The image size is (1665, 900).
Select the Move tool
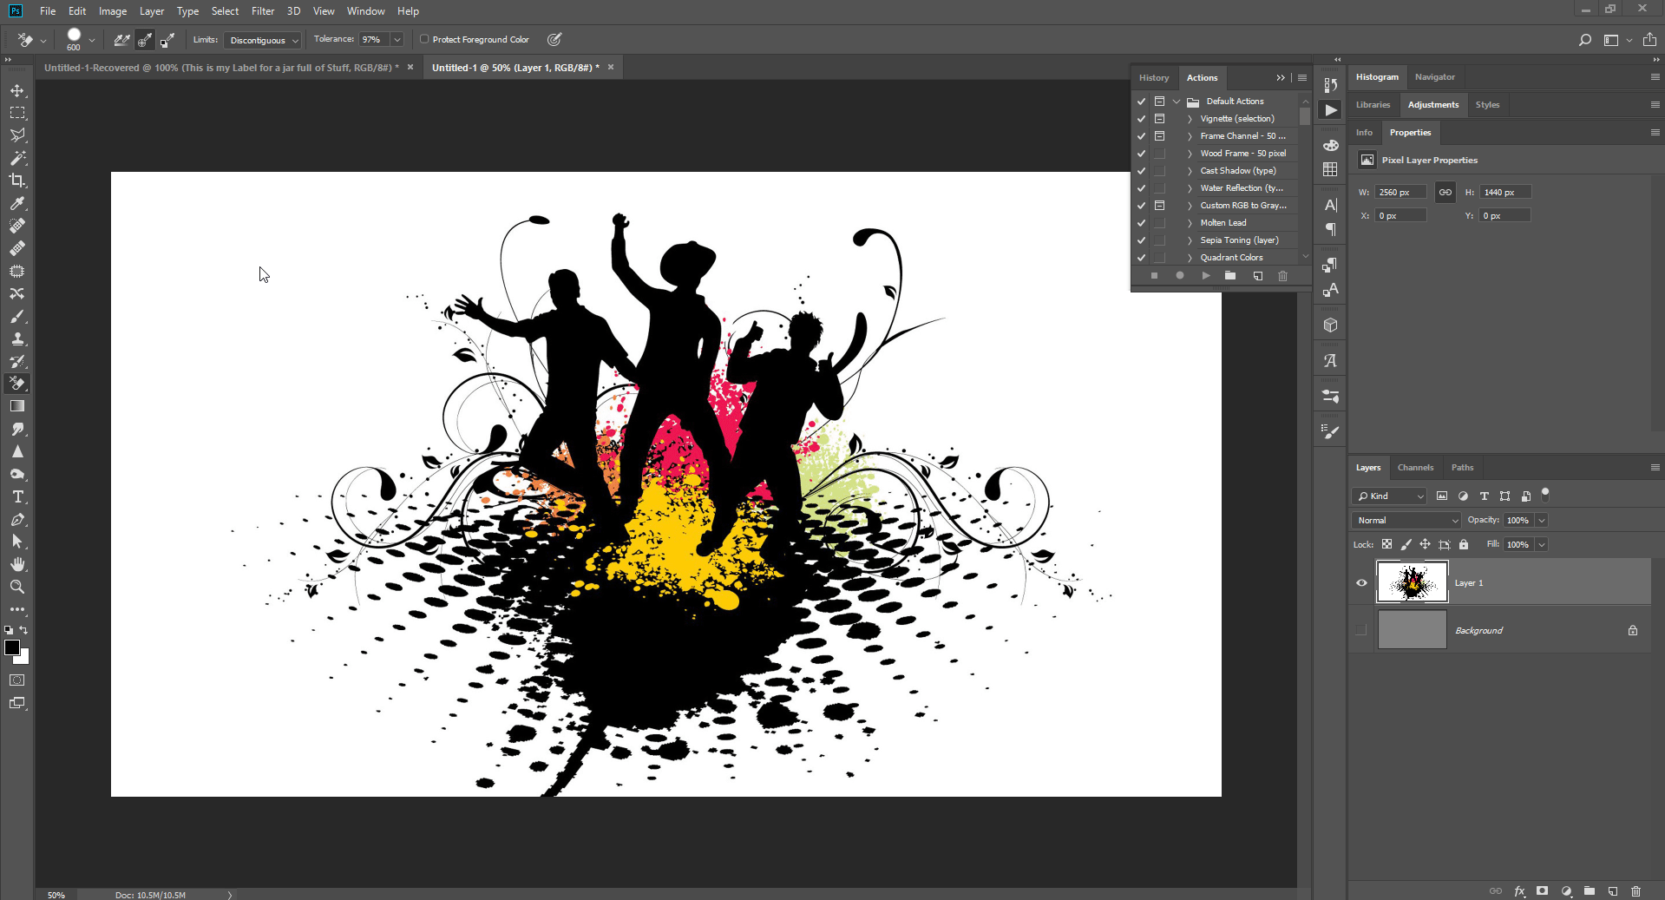[17, 89]
